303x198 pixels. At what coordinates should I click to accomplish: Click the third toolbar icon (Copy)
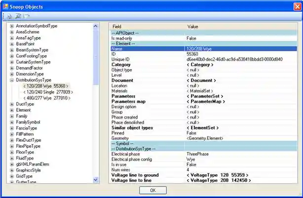(26, 16)
